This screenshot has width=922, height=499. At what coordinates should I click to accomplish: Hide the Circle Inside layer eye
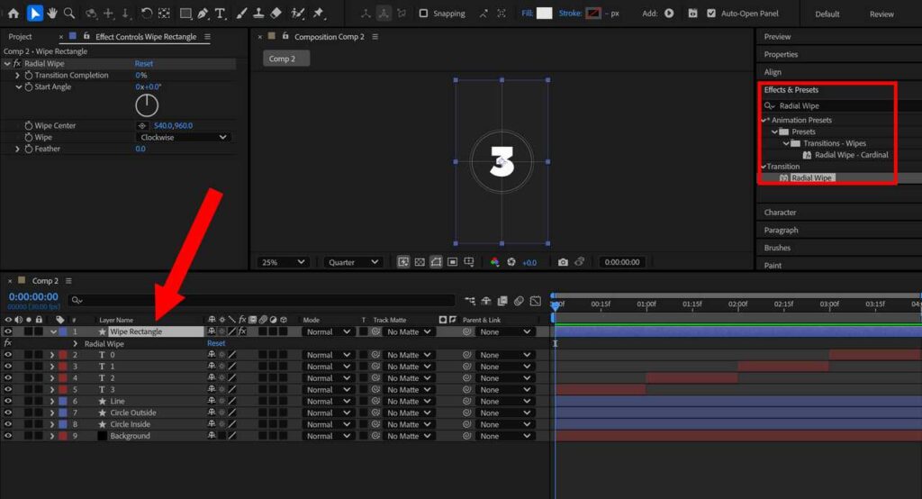tap(7, 424)
